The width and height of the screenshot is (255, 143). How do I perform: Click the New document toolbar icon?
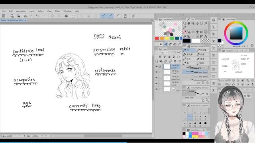pos(12,16)
